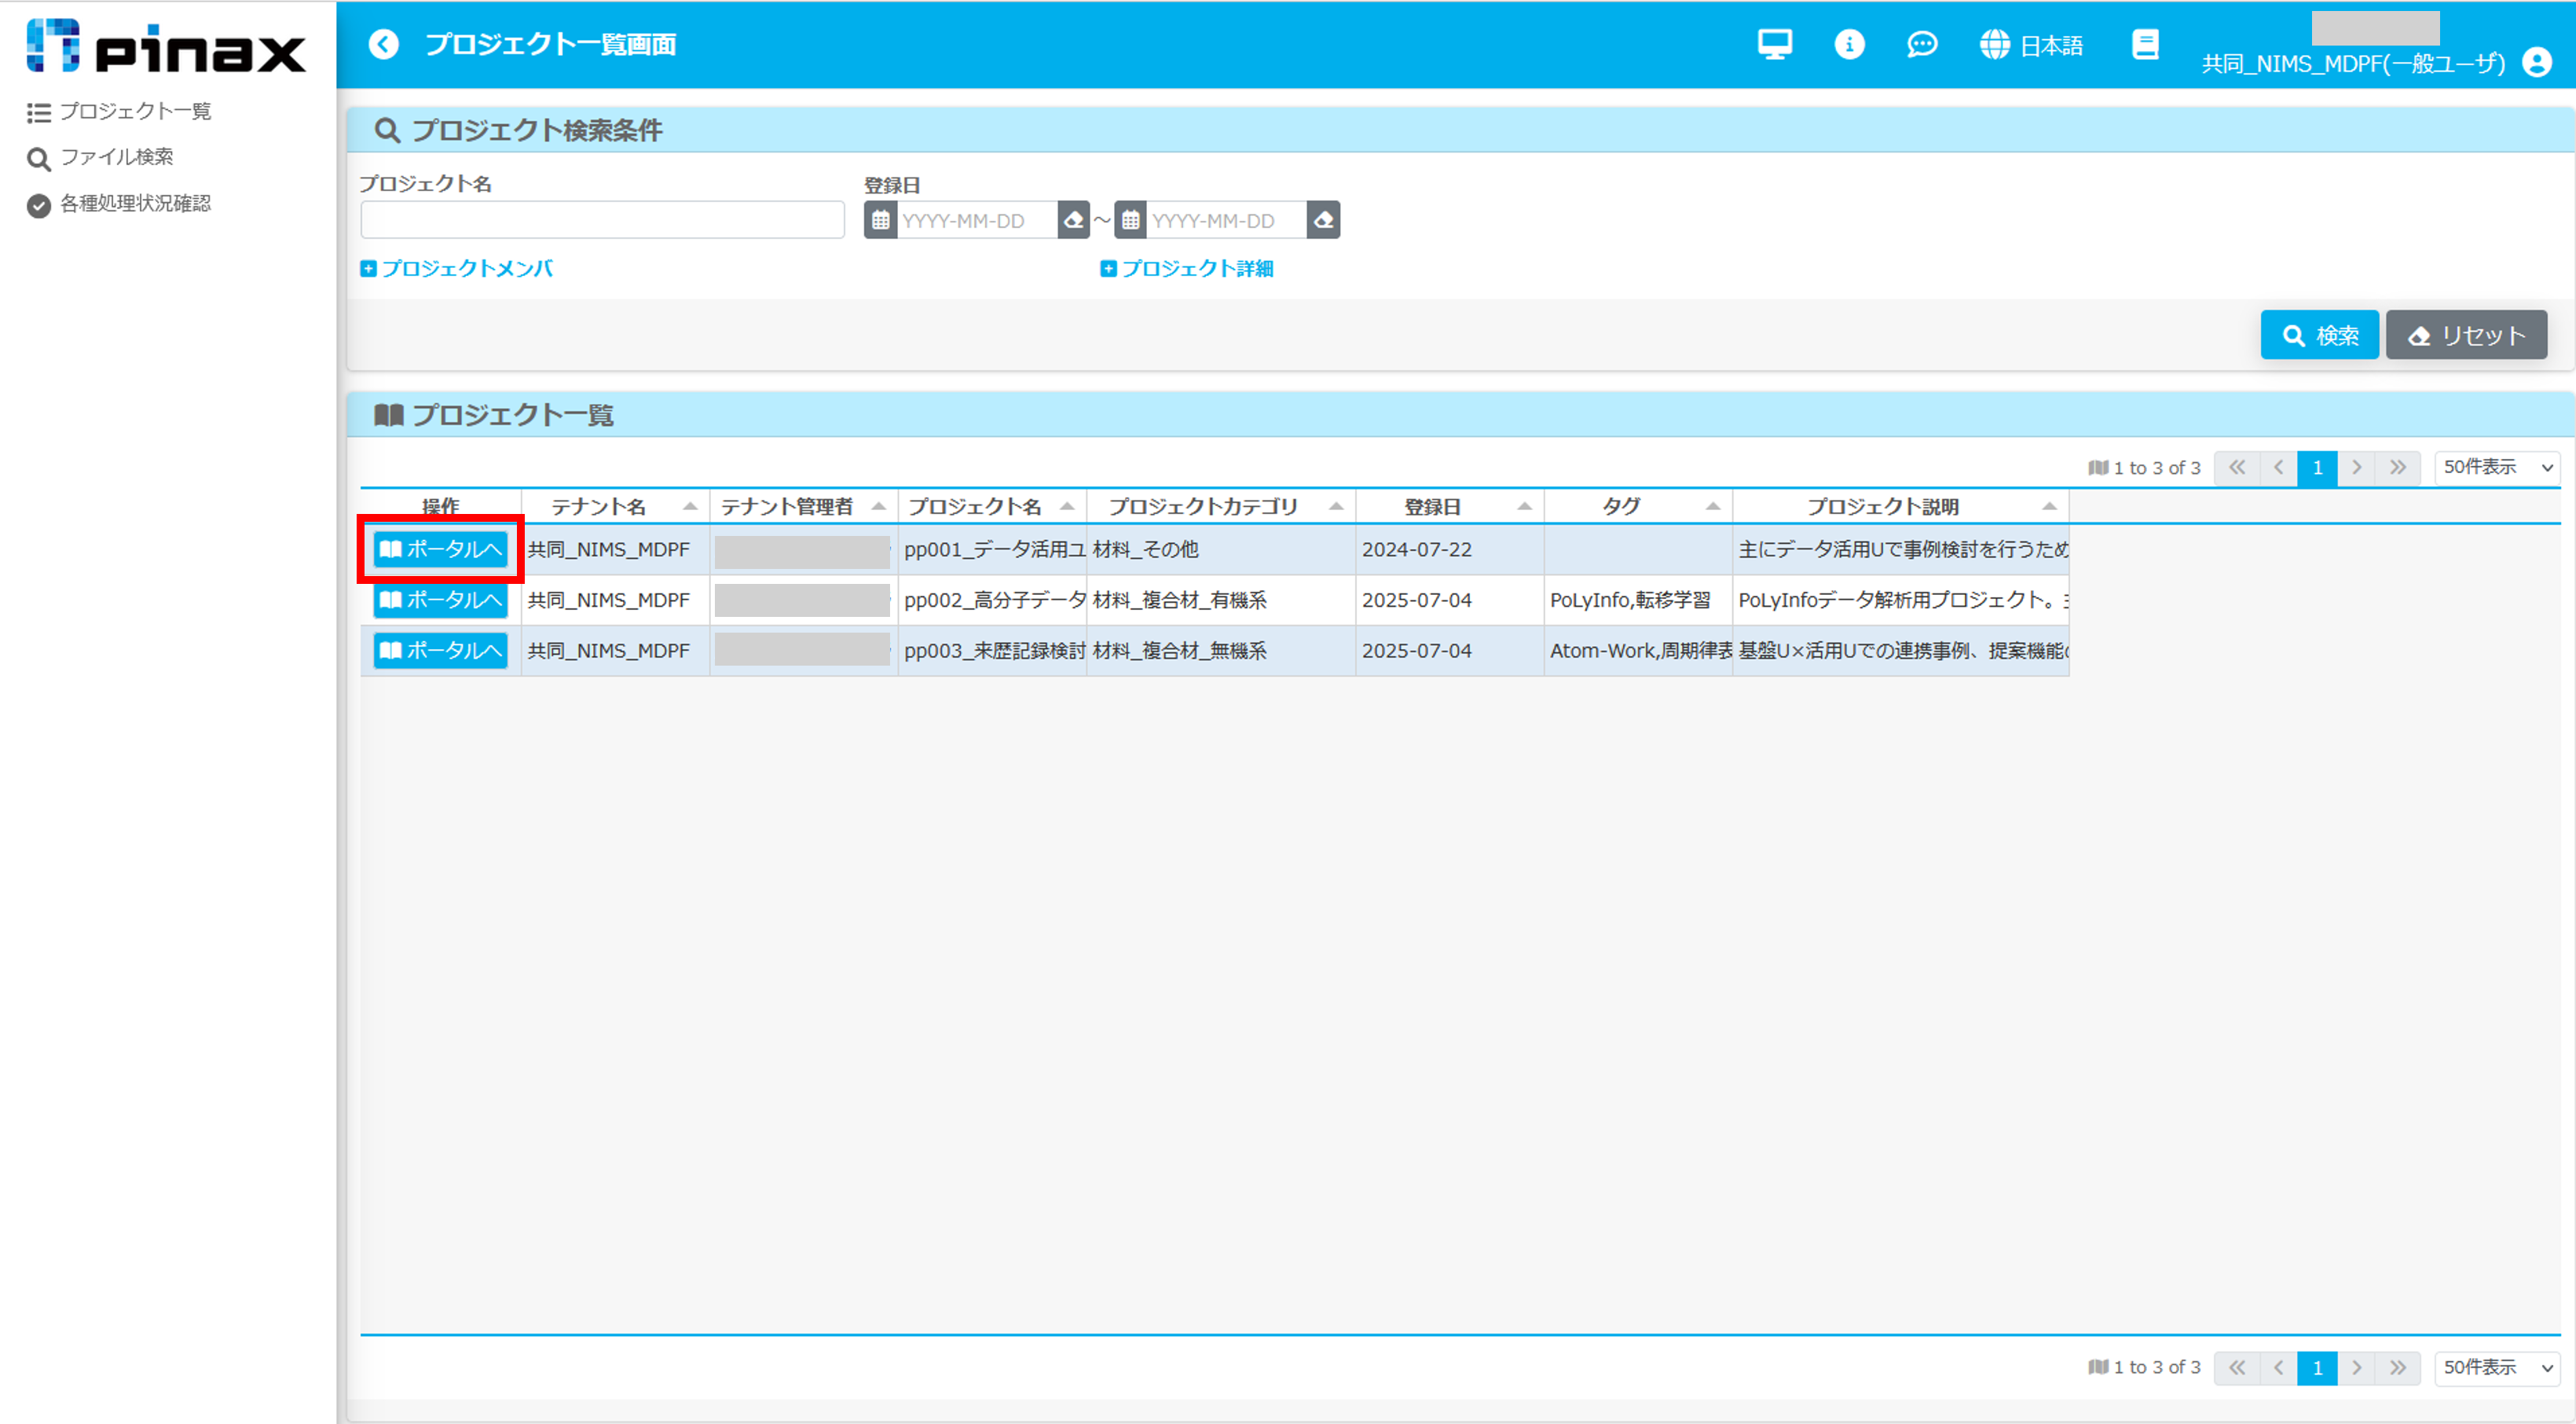The width and height of the screenshot is (2576, 1424).
Task: Click the back arrow icon in header
Action: [x=383, y=44]
